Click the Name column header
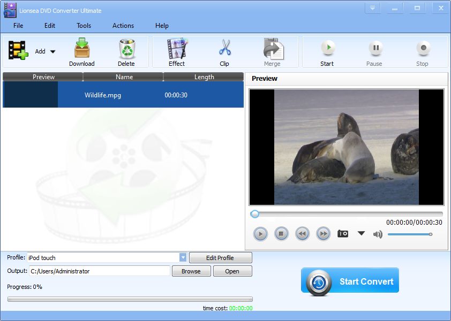 pyautogui.click(x=123, y=77)
